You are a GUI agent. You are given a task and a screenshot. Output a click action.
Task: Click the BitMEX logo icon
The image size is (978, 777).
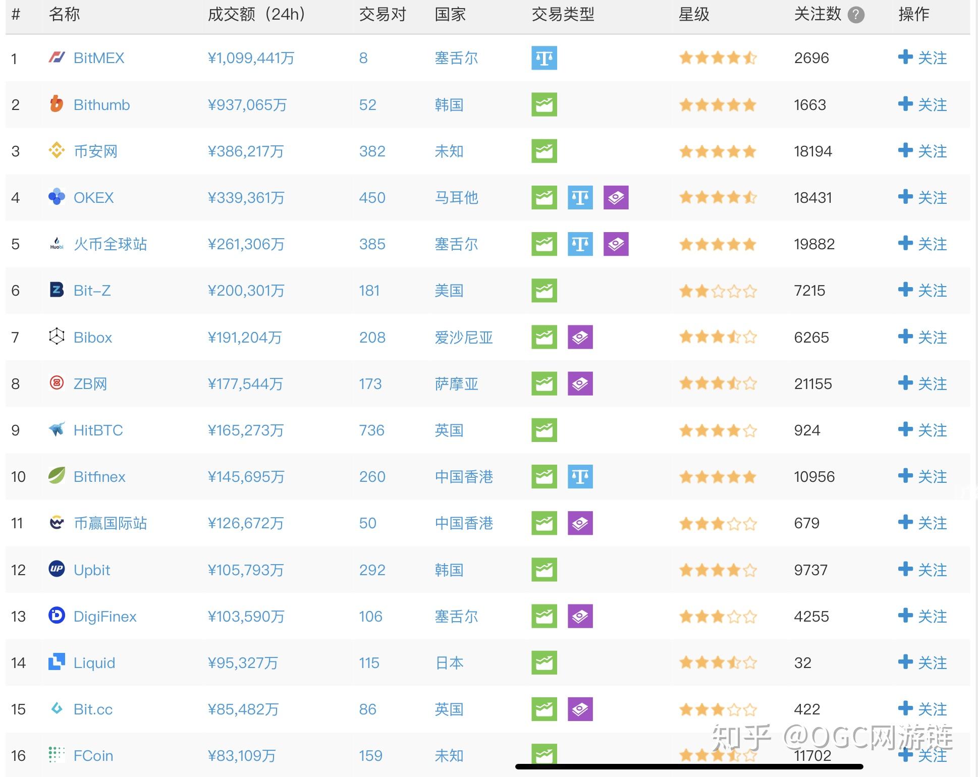(57, 57)
